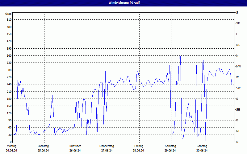Click the 0 value on the y-axis
Viewport: 247px width, 154px height.
[10, 142]
